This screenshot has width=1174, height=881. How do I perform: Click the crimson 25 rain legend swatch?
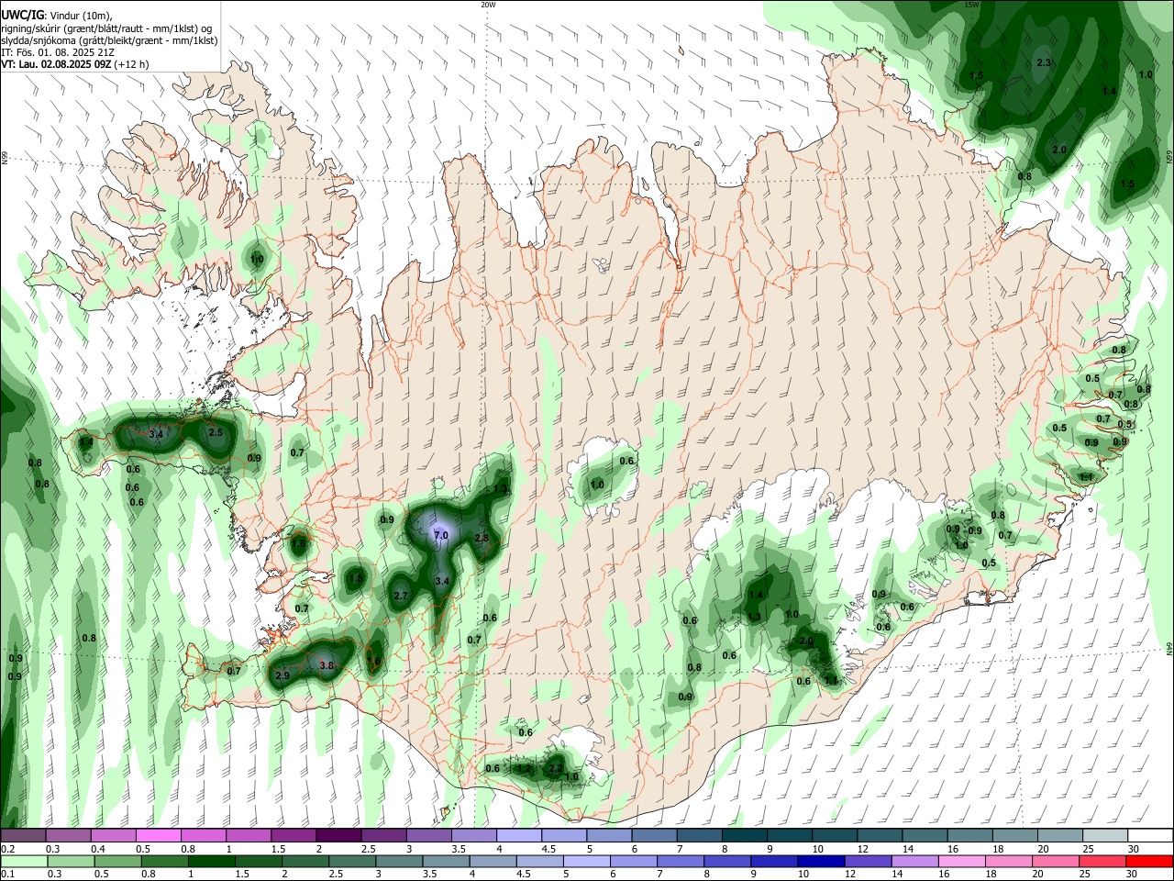(1102, 861)
